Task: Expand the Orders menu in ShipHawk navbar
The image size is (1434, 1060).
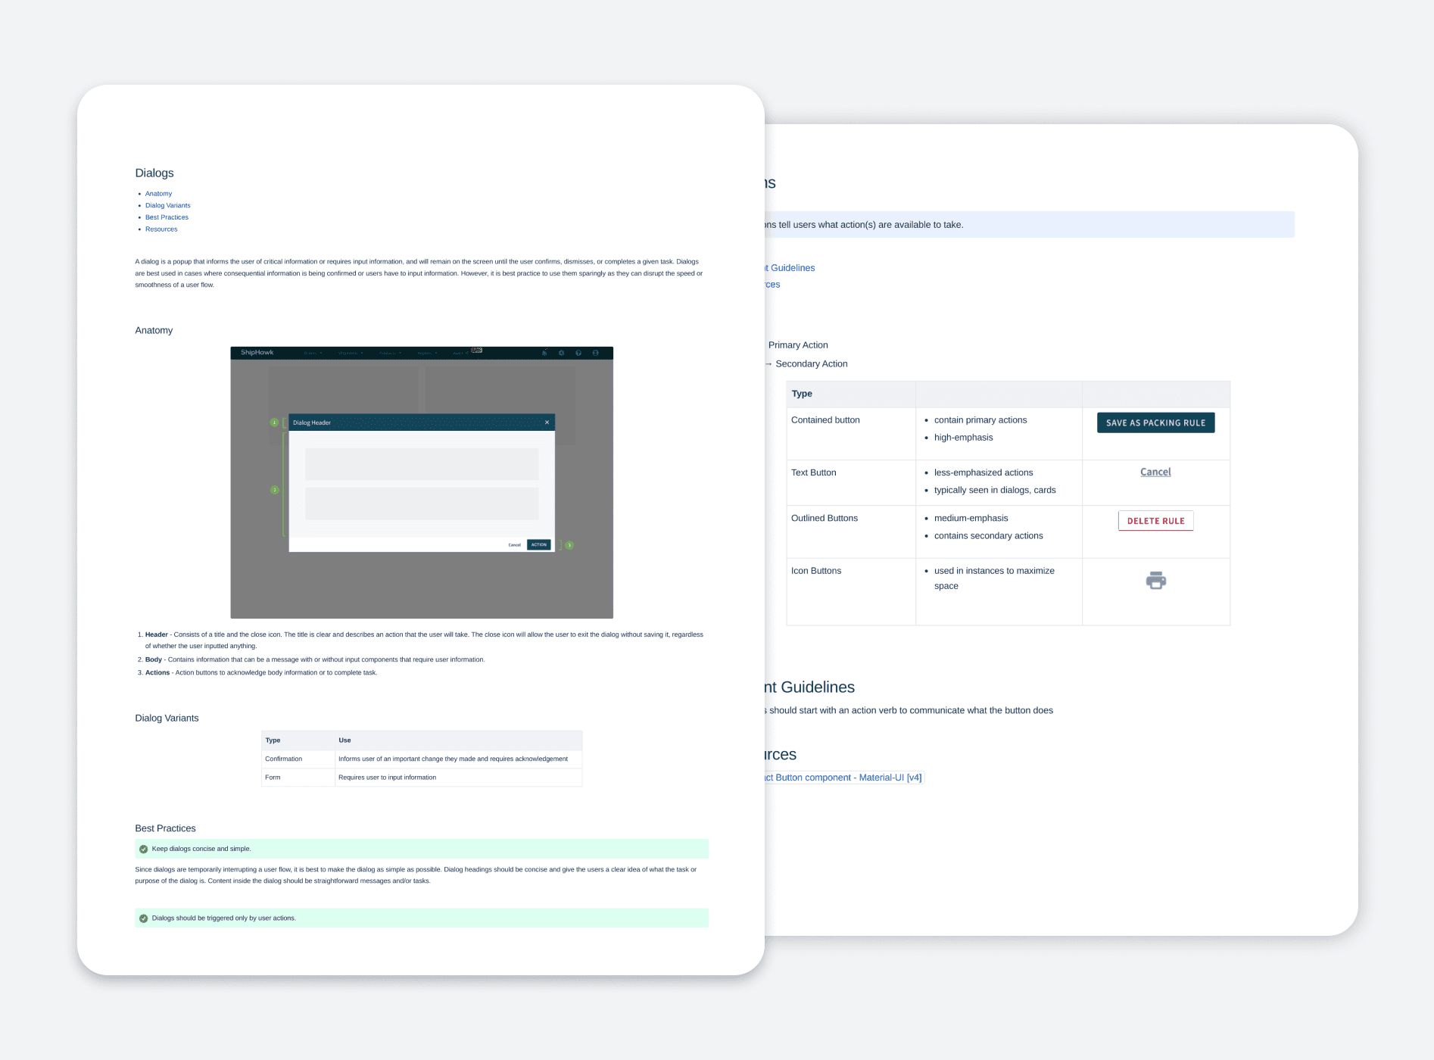Action: coord(313,353)
